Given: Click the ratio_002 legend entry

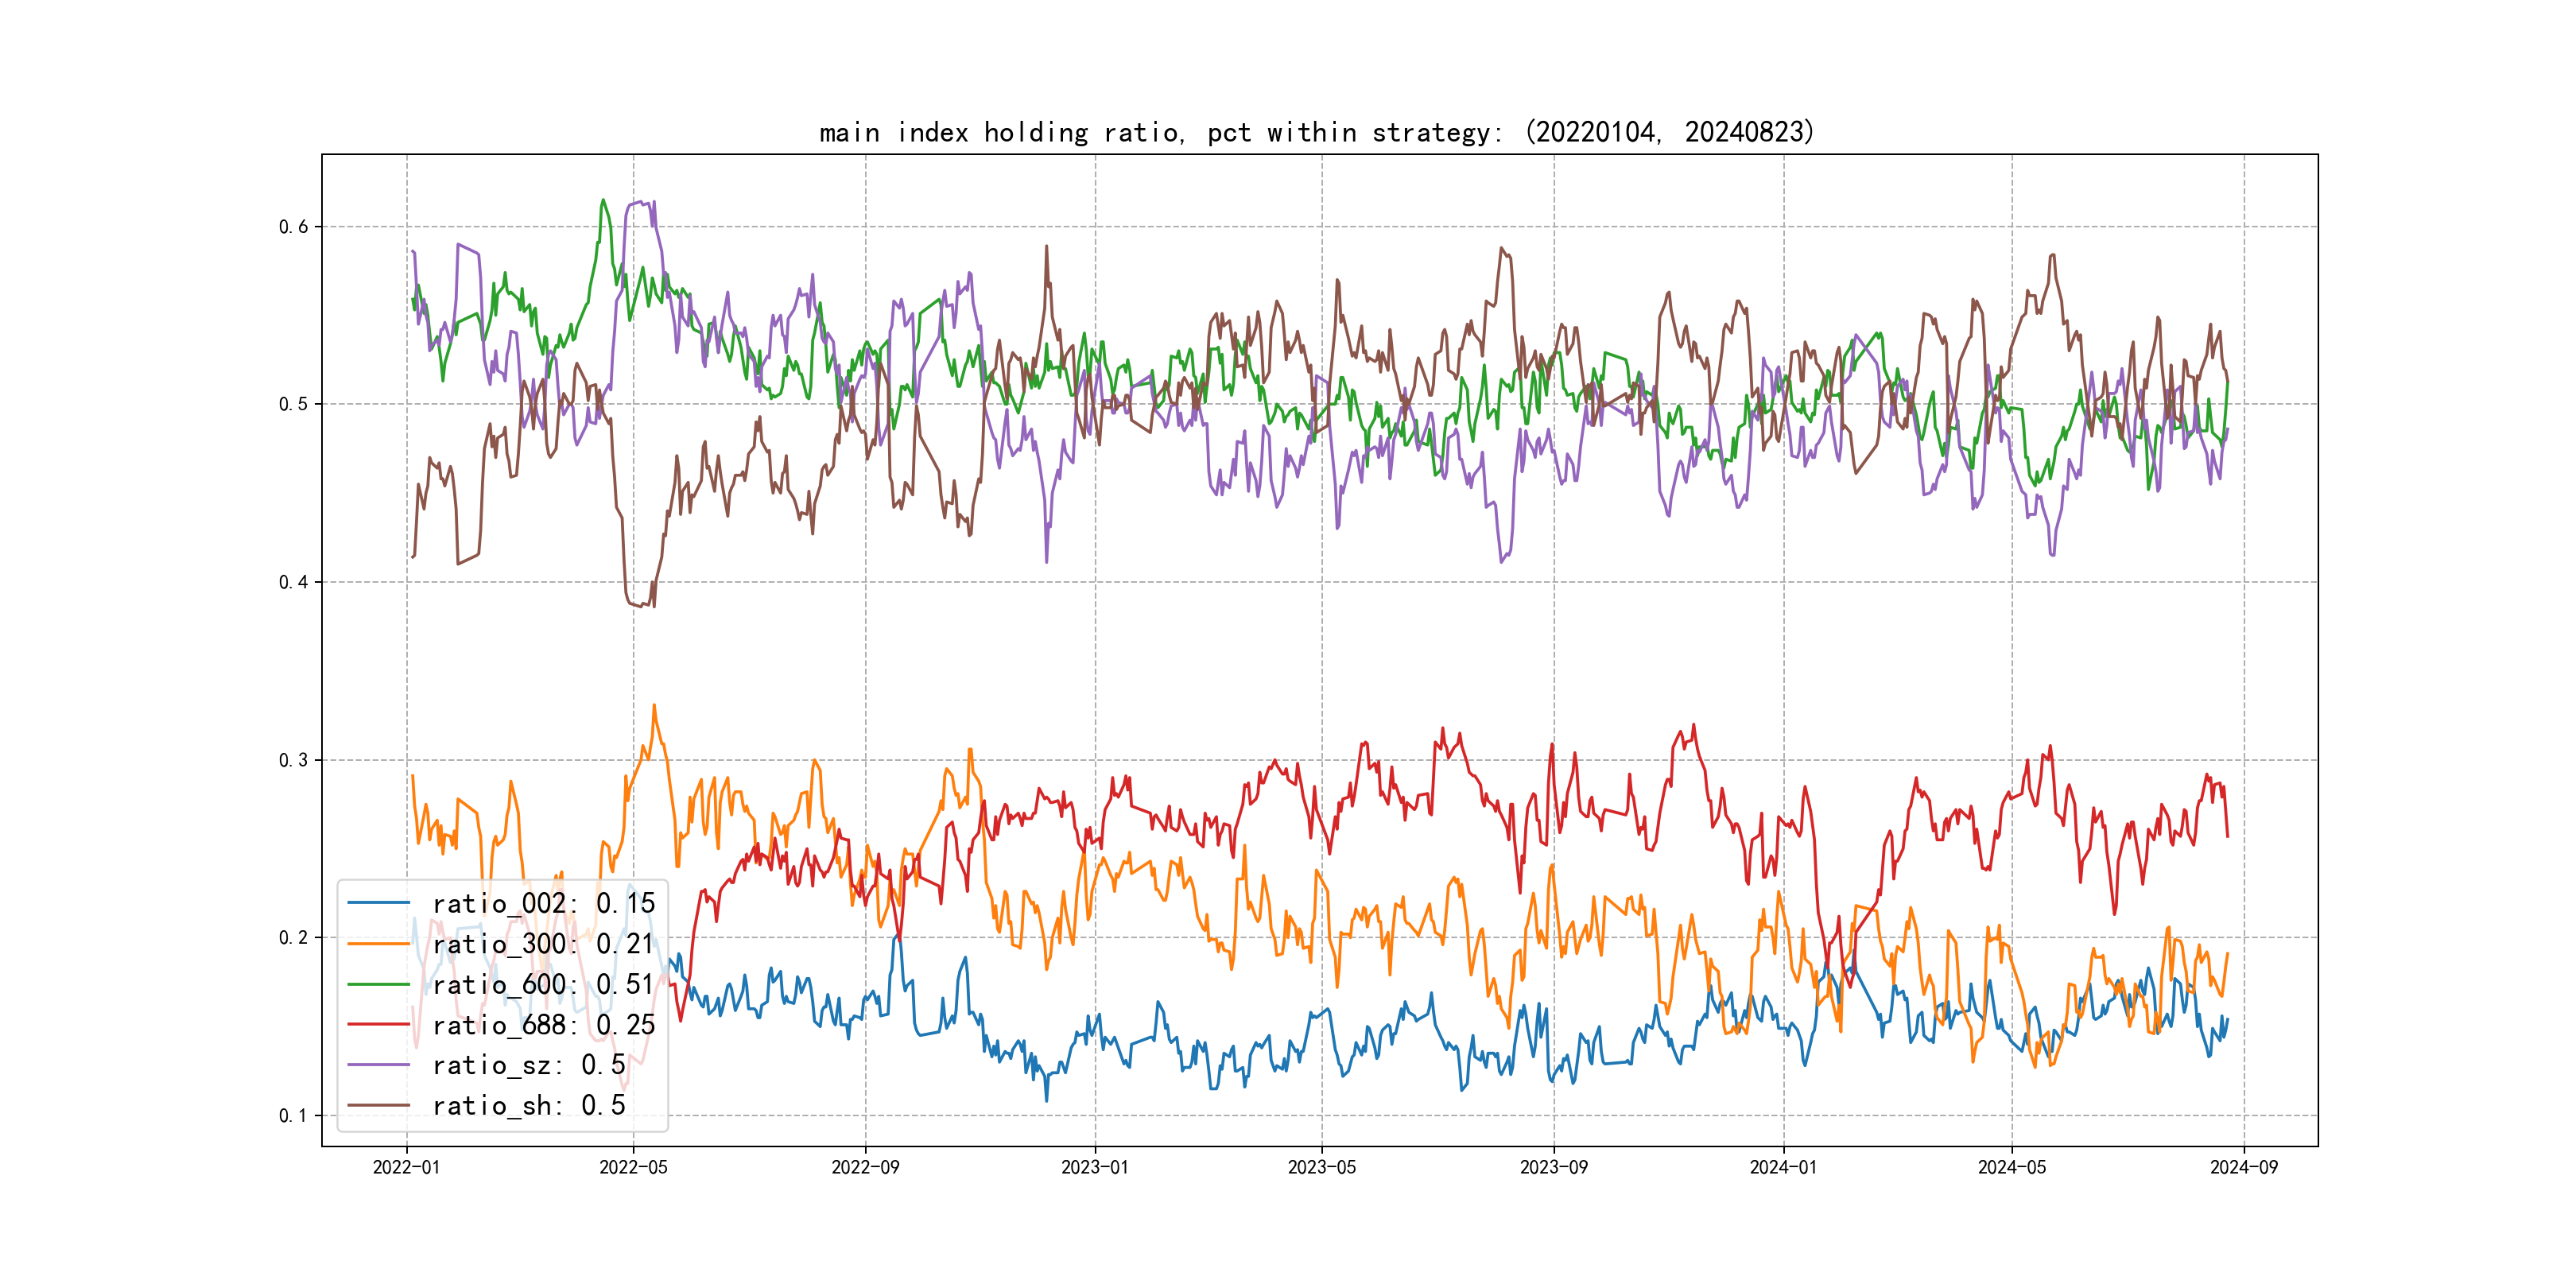Looking at the screenshot, I should click(x=543, y=903).
